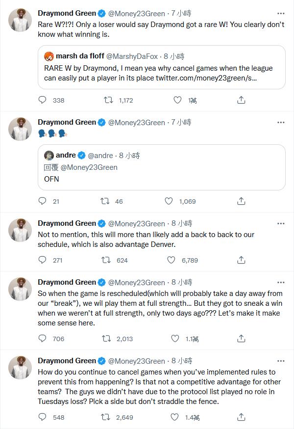
Task: Open more options on the emoji tweet
Action: click(280, 122)
